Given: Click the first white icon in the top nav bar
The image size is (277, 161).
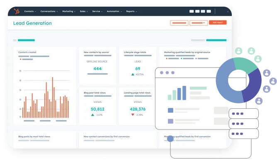Looking at the screenshot, I should pyautogui.click(x=192, y=11).
